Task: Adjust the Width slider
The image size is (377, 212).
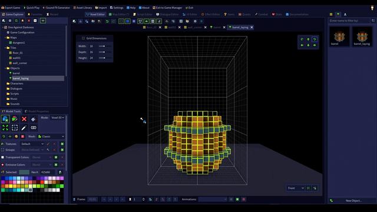Action: 105,46
